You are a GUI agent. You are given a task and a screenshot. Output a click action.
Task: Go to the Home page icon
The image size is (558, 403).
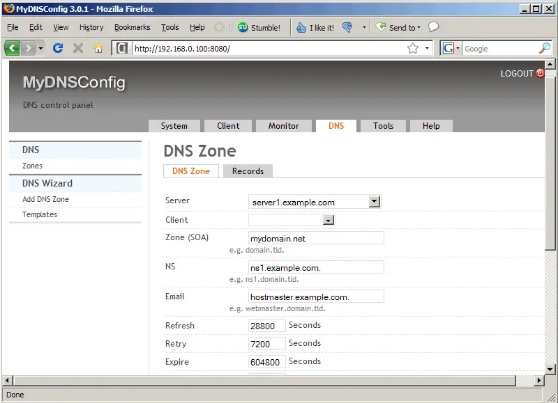(98, 48)
